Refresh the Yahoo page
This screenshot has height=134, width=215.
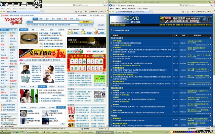(76, 5)
